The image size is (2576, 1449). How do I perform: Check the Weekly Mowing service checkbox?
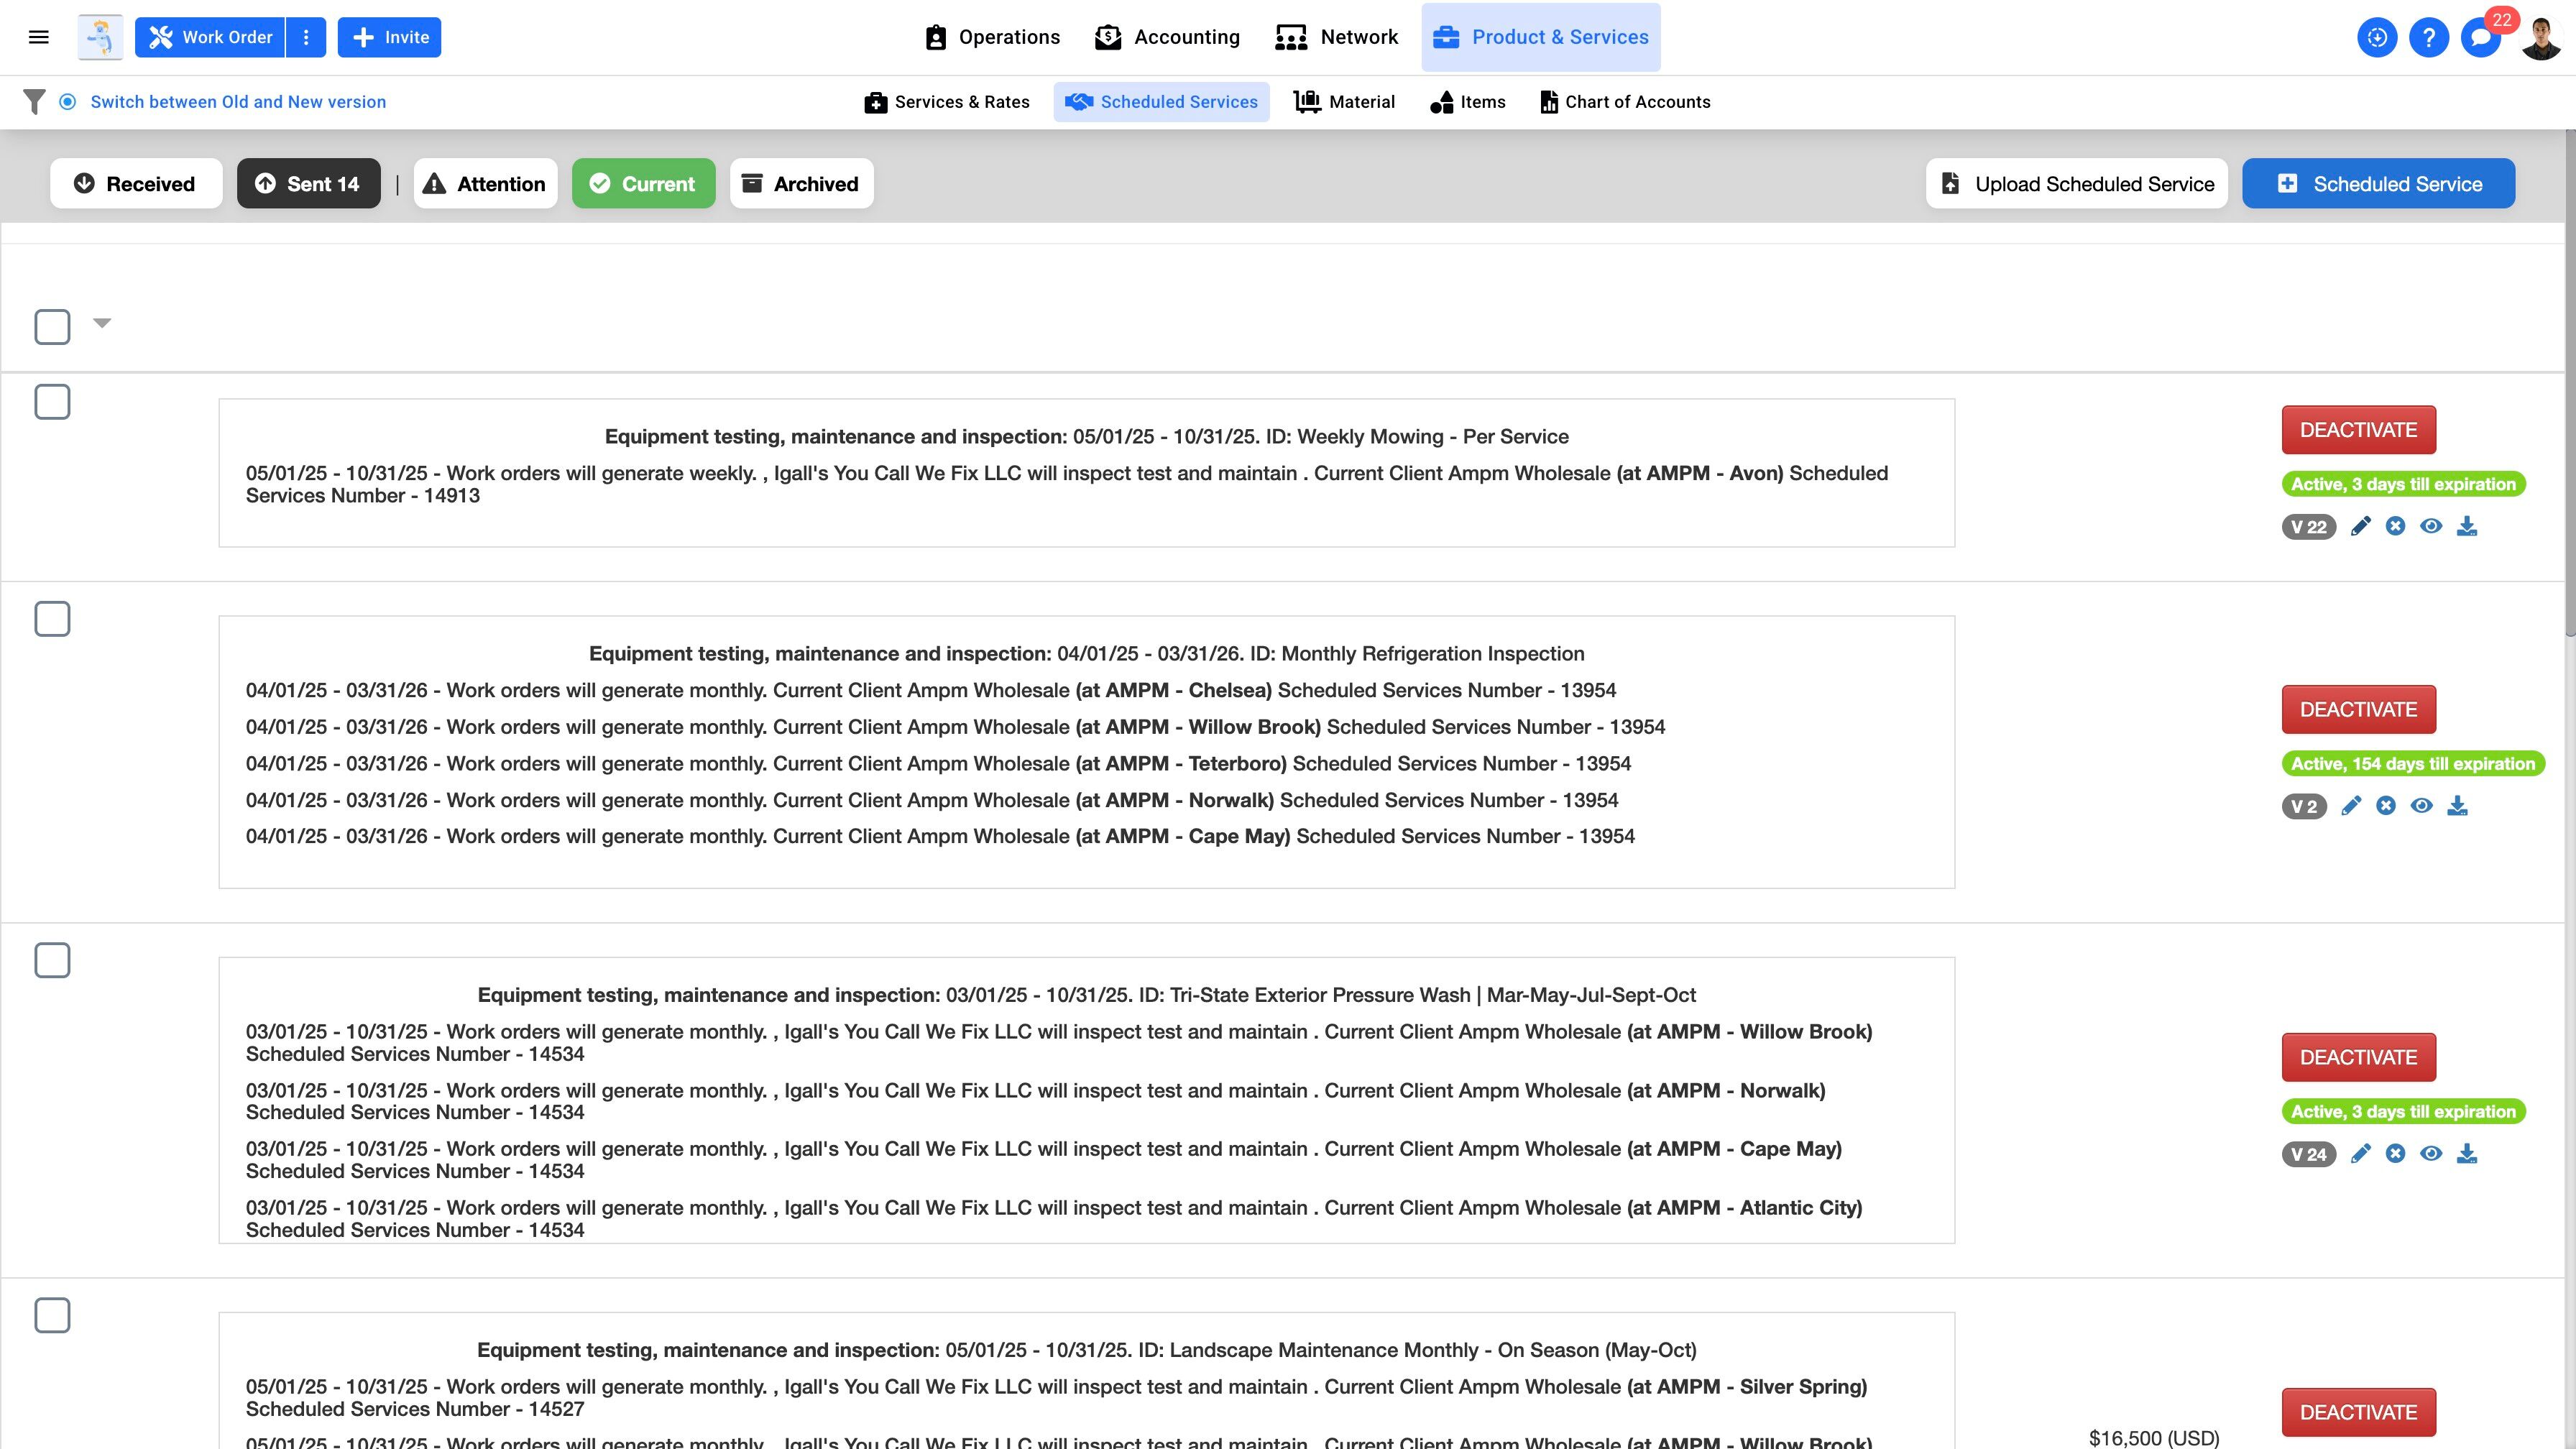point(52,402)
